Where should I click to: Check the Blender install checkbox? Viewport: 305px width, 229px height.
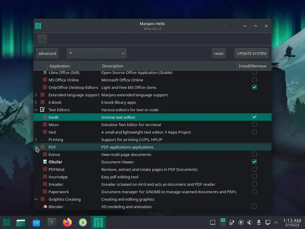(x=254, y=206)
